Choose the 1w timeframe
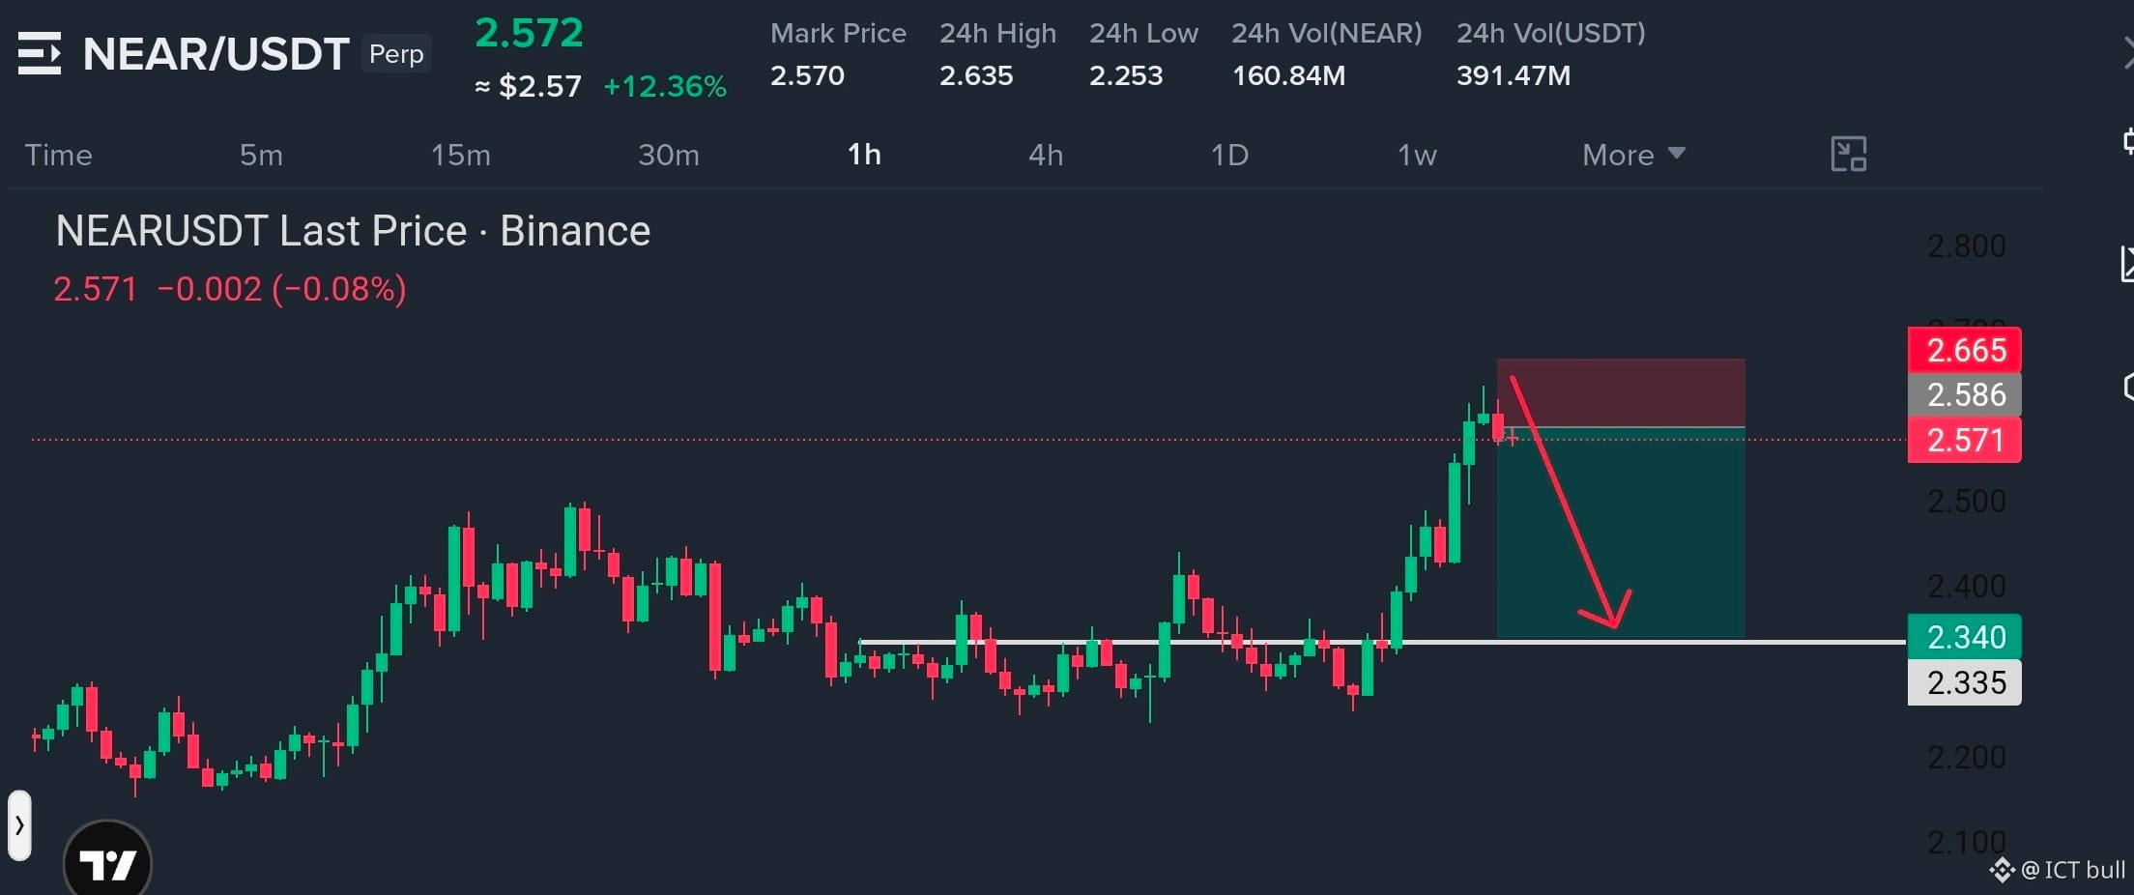The height and width of the screenshot is (895, 2134). coord(1417,155)
